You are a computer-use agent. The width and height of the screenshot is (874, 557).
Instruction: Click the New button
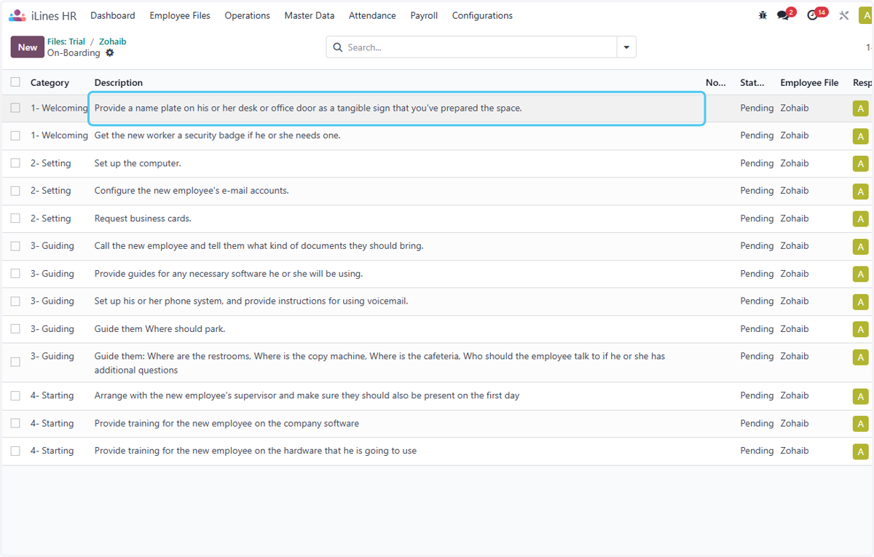(x=28, y=47)
